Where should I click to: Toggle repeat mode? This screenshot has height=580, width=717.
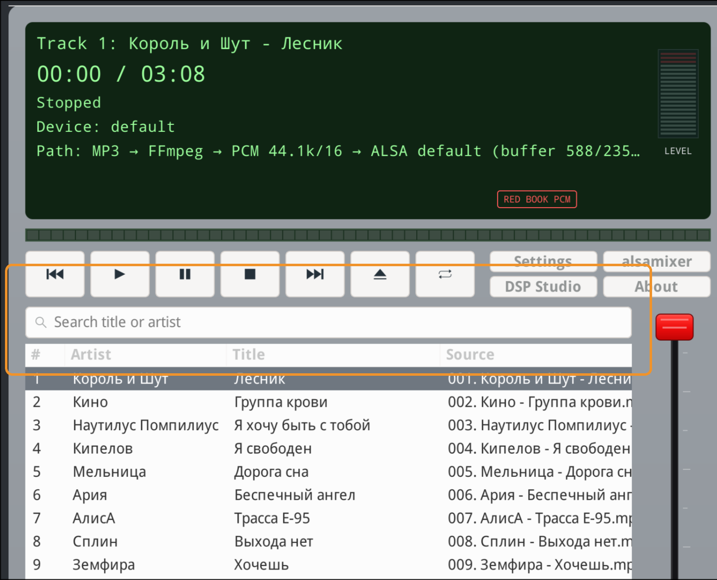(x=445, y=274)
